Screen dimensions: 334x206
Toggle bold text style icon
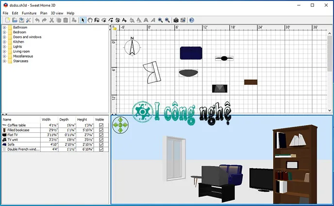point(146,20)
